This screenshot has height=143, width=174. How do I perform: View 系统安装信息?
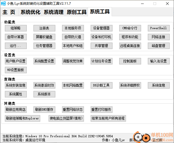(x=16, y=85)
